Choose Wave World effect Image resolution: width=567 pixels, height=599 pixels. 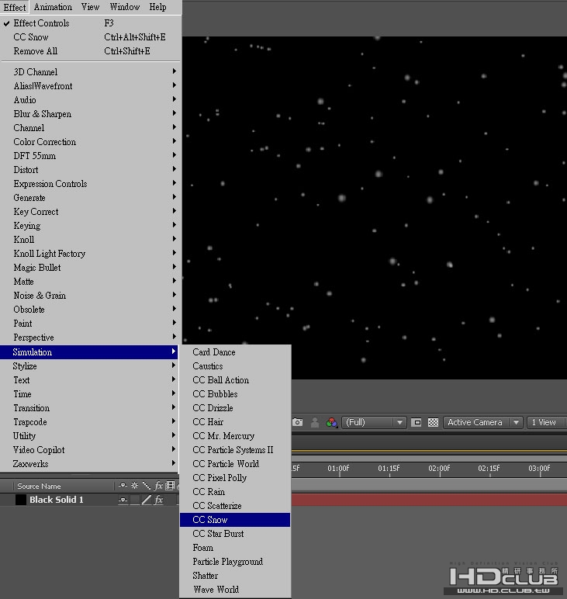point(235,590)
